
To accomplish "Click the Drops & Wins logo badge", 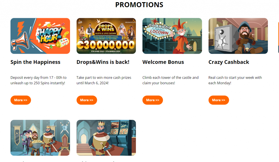I will click(x=106, y=29).
